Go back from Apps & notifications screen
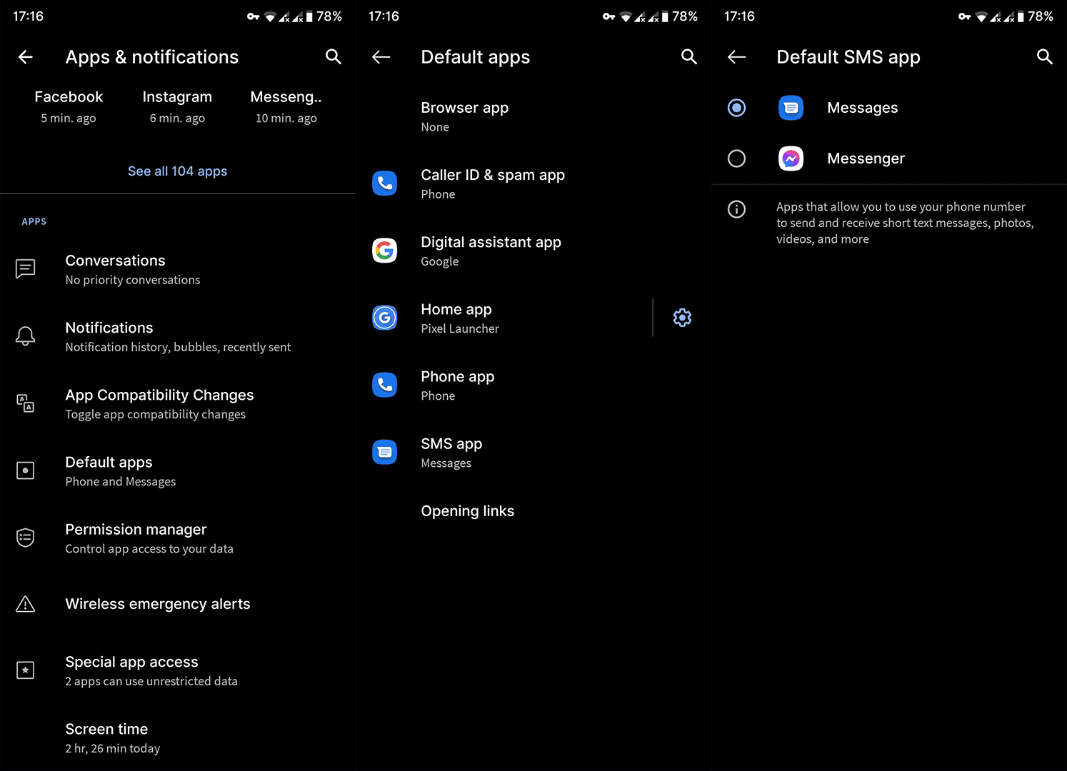 [x=26, y=57]
